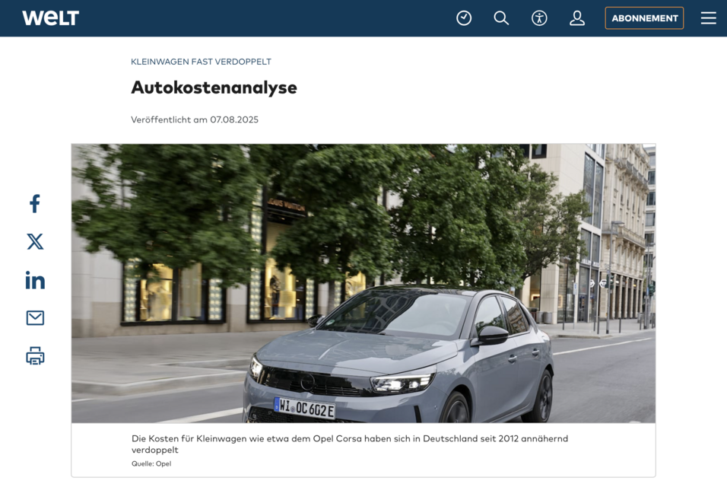The height and width of the screenshot is (484, 727).
Task: Click the KLEINWAGEN FAST VERDOPPELT kicker
Action: point(201,62)
